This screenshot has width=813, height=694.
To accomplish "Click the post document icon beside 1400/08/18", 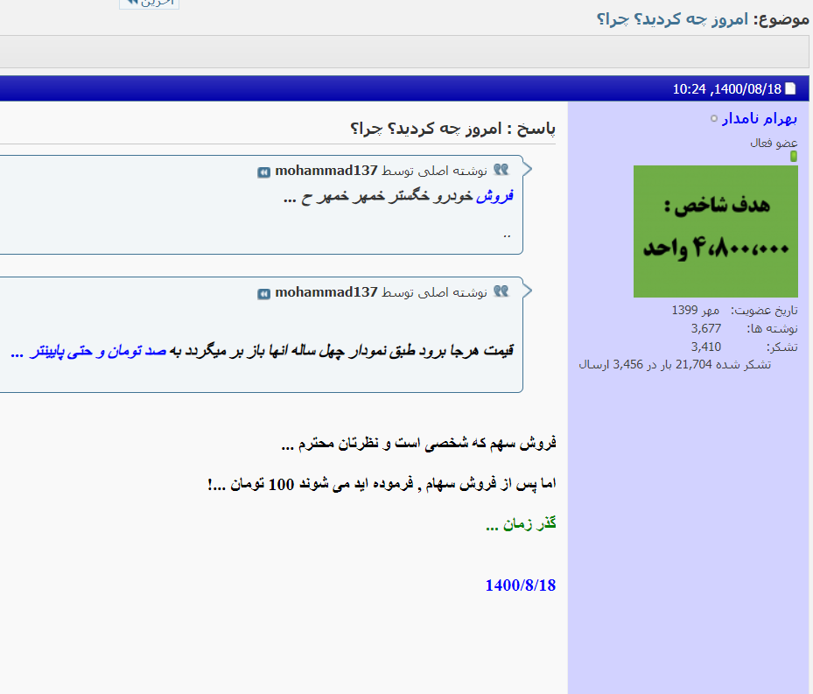I will [791, 88].
